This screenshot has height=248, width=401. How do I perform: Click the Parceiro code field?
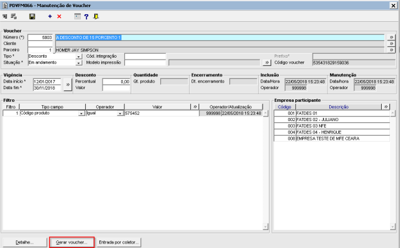40,50
